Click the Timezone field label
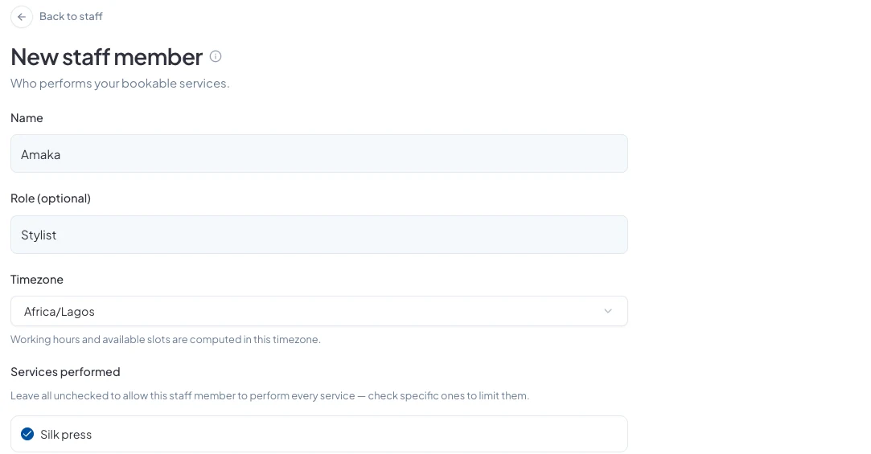This screenshot has height=454, width=871. tap(37, 279)
